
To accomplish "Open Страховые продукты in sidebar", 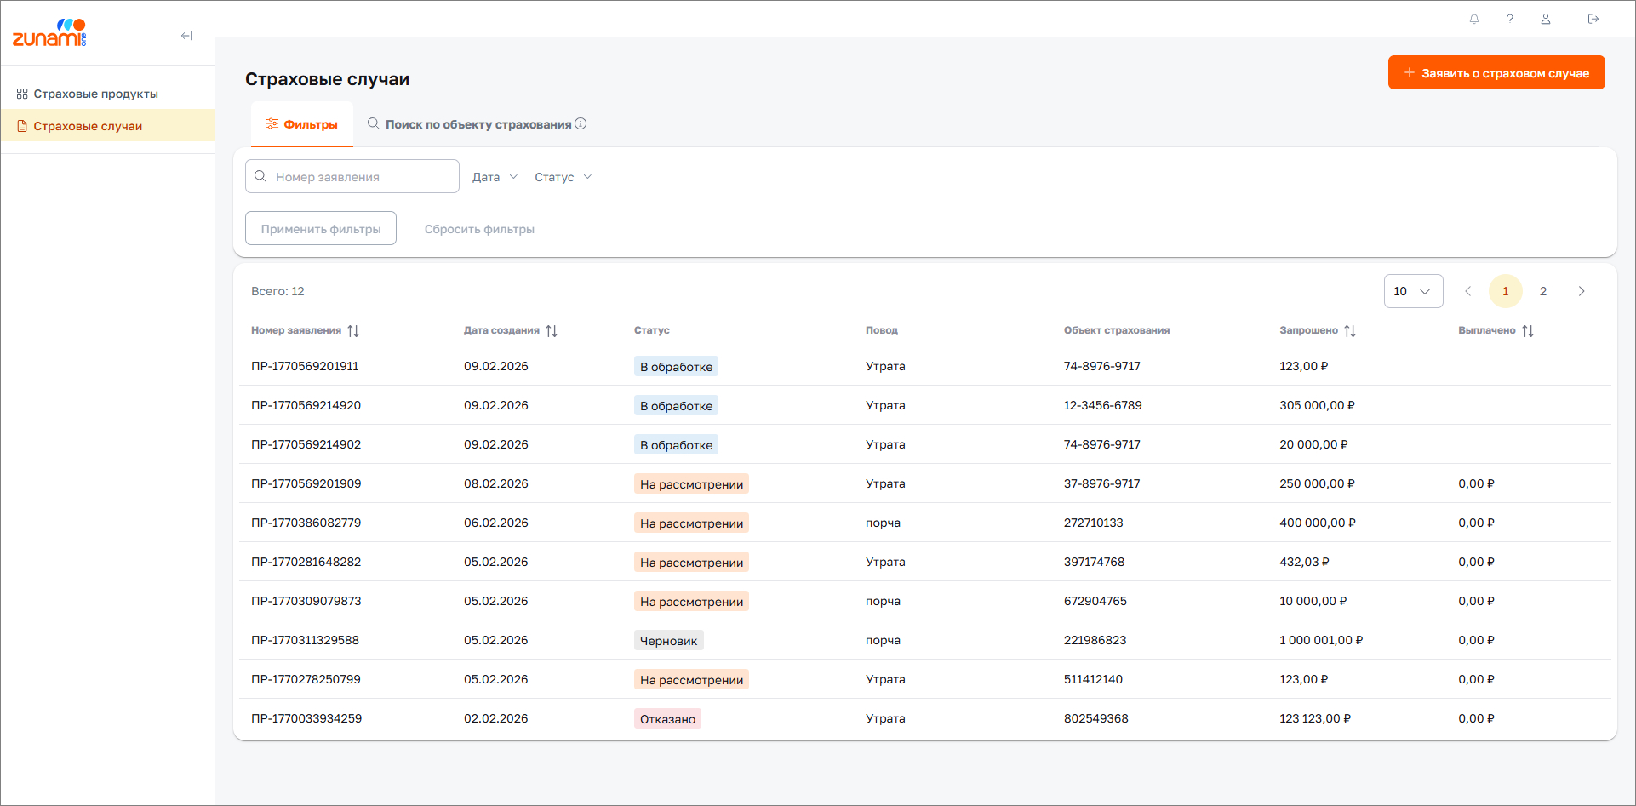I will [x=95, y=94].
